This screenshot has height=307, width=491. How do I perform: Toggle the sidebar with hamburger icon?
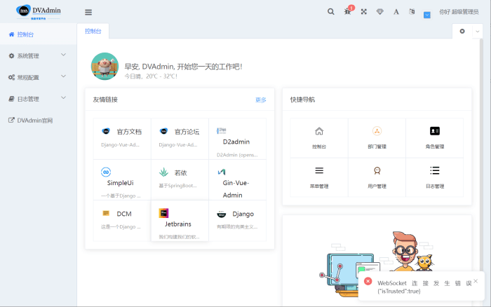coord(88,12)
